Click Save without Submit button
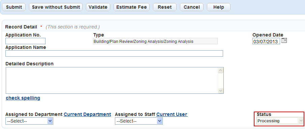The width and height of the screenshot is (305, 129). click(x=56, y=7)
